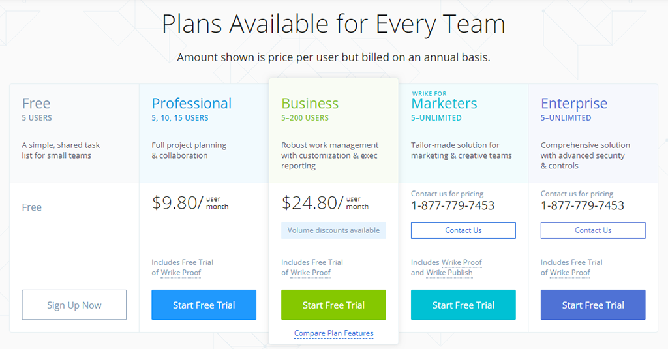Open the Wrike Publish link
This screenshot has height=349, width=668.
tap(449, 273)
